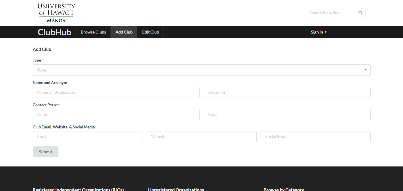Click the Unregistered Organizations footer heading
Screen dimensions: 403x191
tap(176, 189)
